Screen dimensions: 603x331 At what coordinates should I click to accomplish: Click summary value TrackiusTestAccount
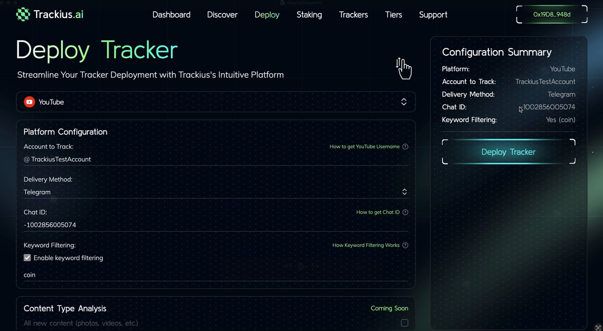[x=545, y=81]
